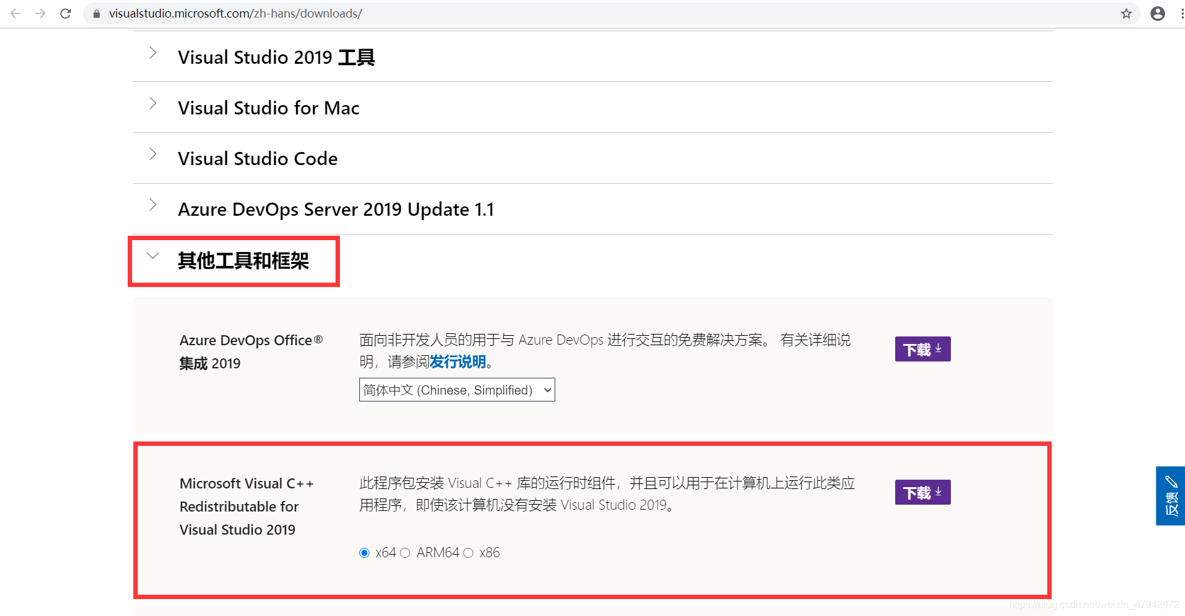
Task: Bookmark this page with star icon
Action: (x=1126, y=13)
